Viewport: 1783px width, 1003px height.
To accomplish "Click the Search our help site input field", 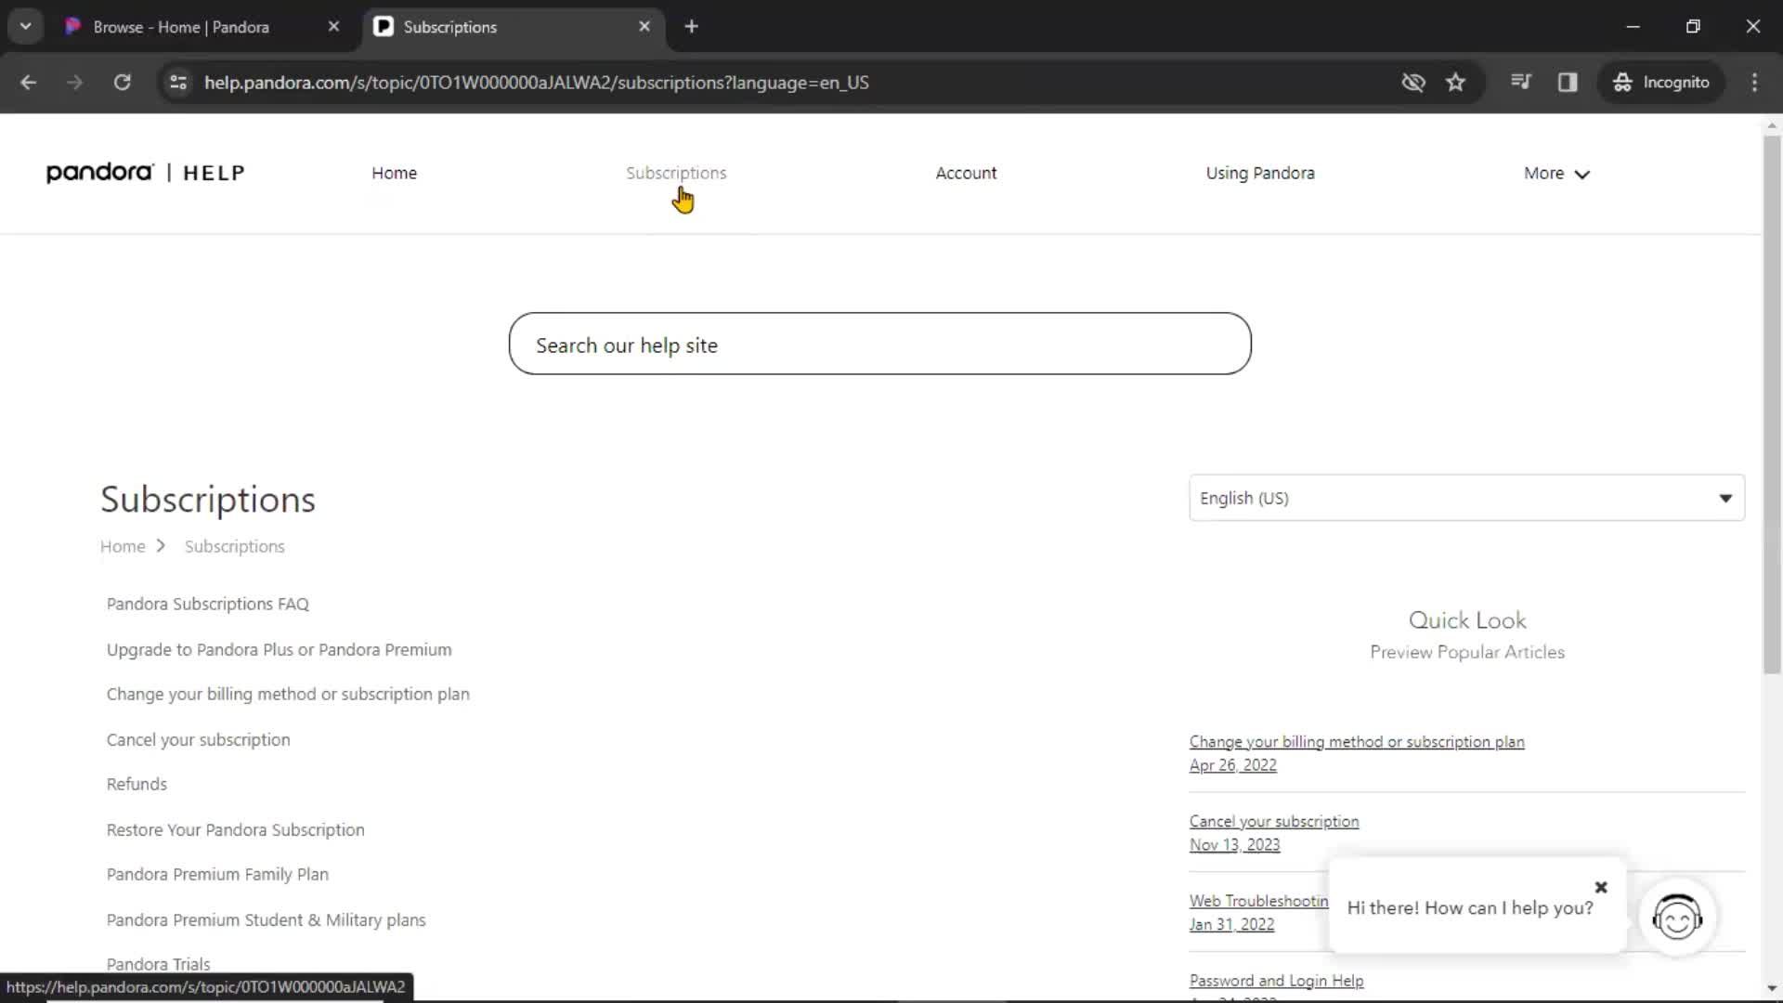I will (879, 345).
